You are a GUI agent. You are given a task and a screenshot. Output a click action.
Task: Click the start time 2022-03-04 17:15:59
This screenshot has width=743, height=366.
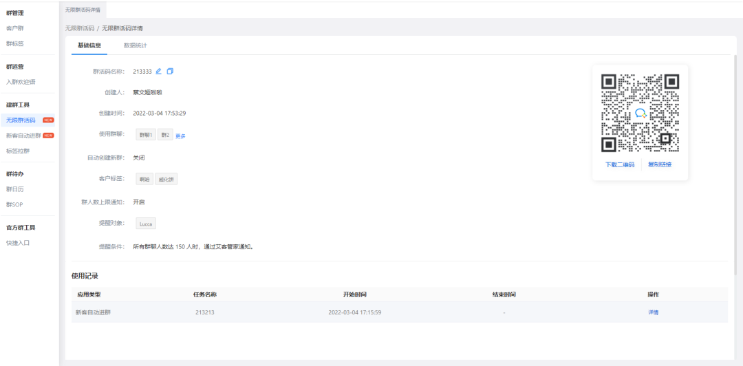pos(355,312)
